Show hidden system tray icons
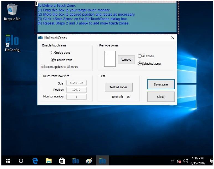 click(172, 161)
